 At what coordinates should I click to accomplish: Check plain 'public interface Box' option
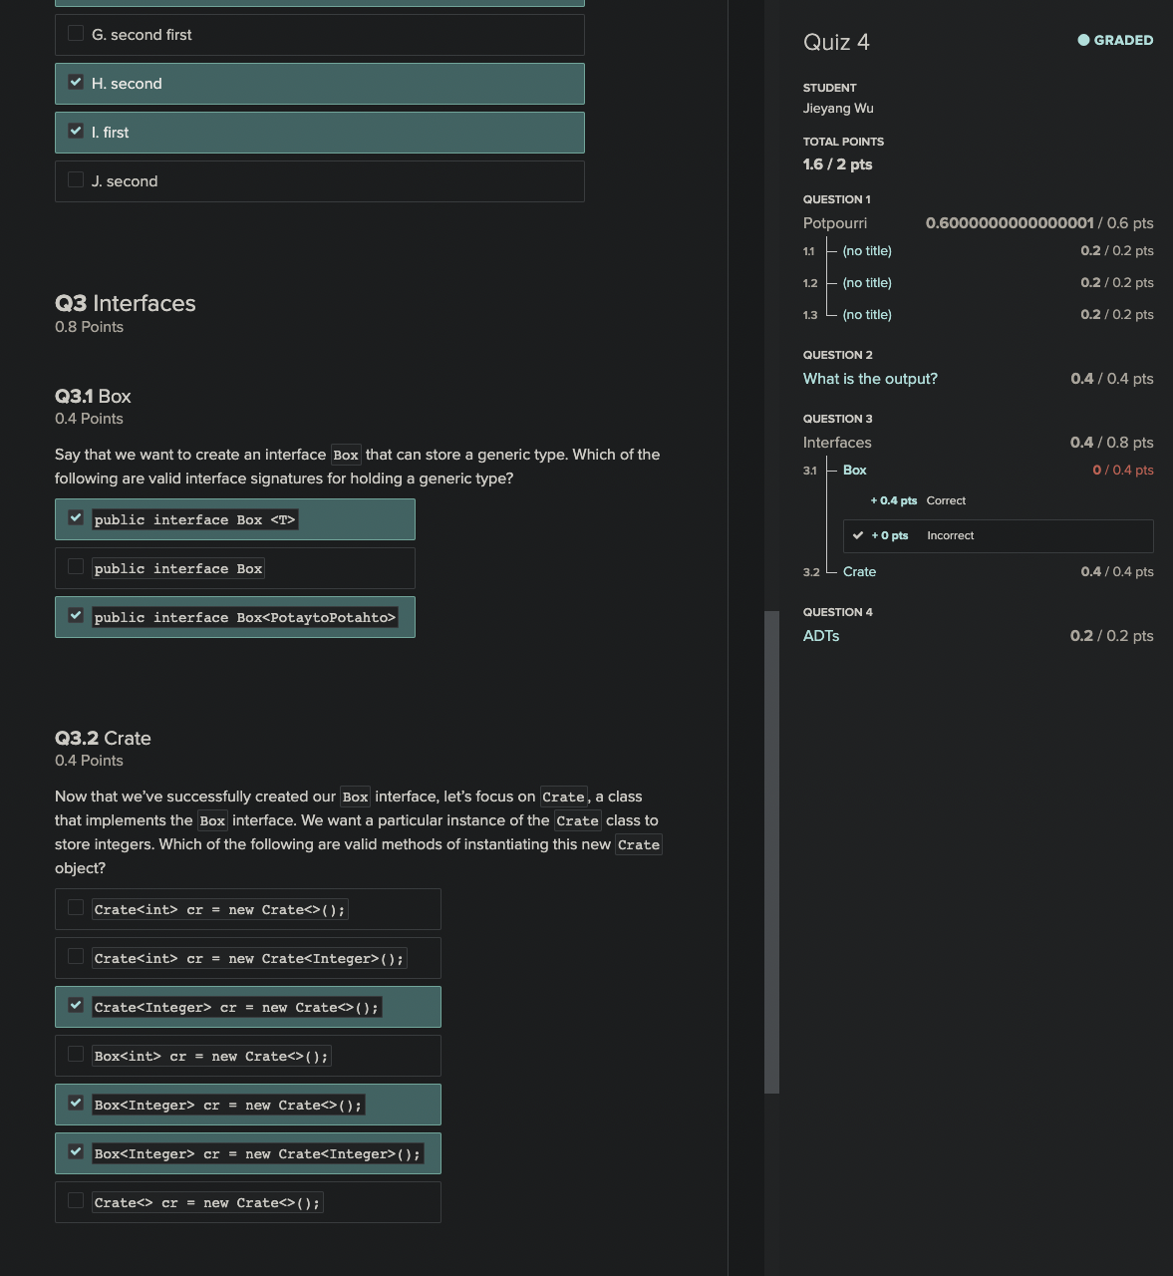point(76,567)
